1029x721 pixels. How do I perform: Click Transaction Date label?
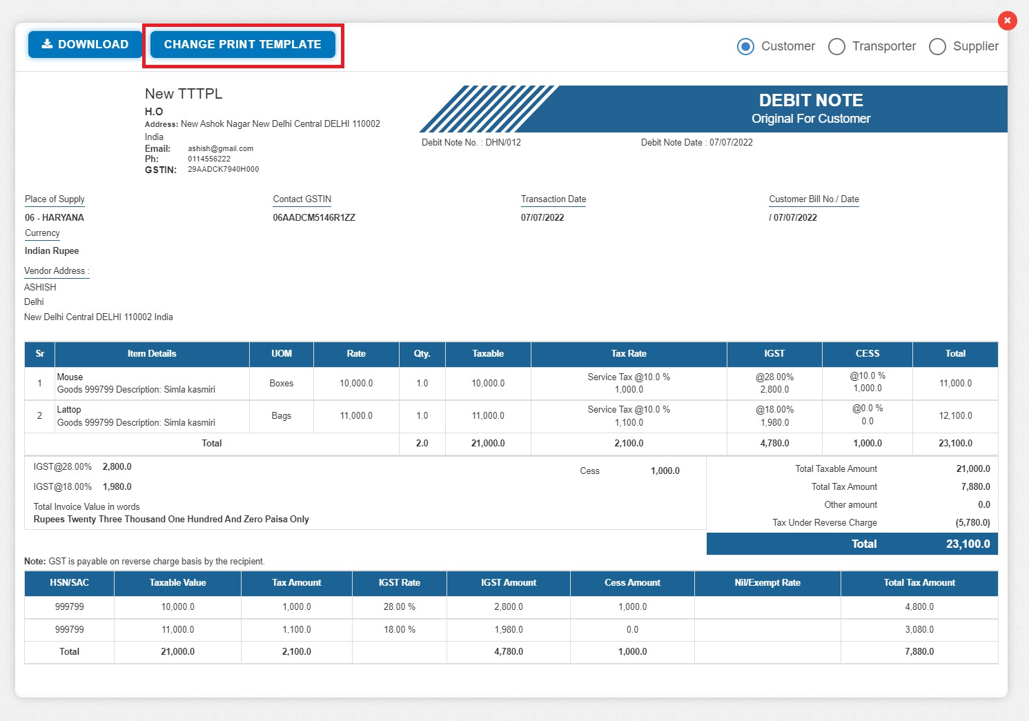coord(553,199)
